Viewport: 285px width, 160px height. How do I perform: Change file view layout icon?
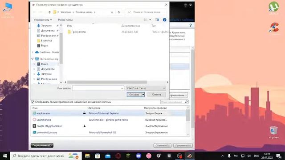click(x=146, y=20)
